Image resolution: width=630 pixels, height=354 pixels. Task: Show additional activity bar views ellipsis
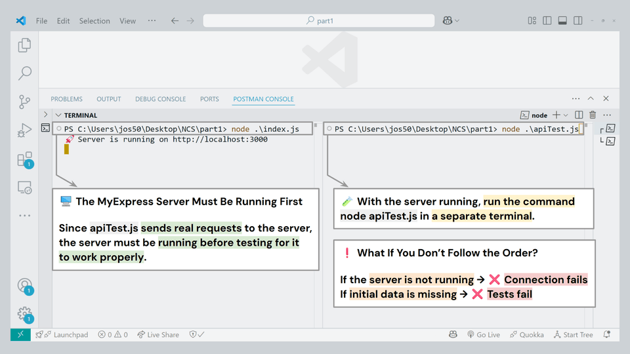click(x=24, y=216)
